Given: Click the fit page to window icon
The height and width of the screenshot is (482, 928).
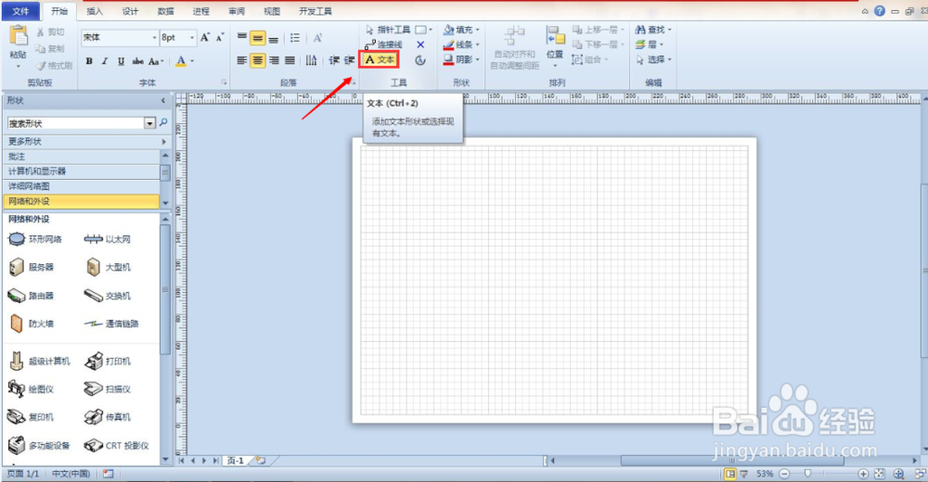Looking at the screenshot, I should click(x=880, y=474).
